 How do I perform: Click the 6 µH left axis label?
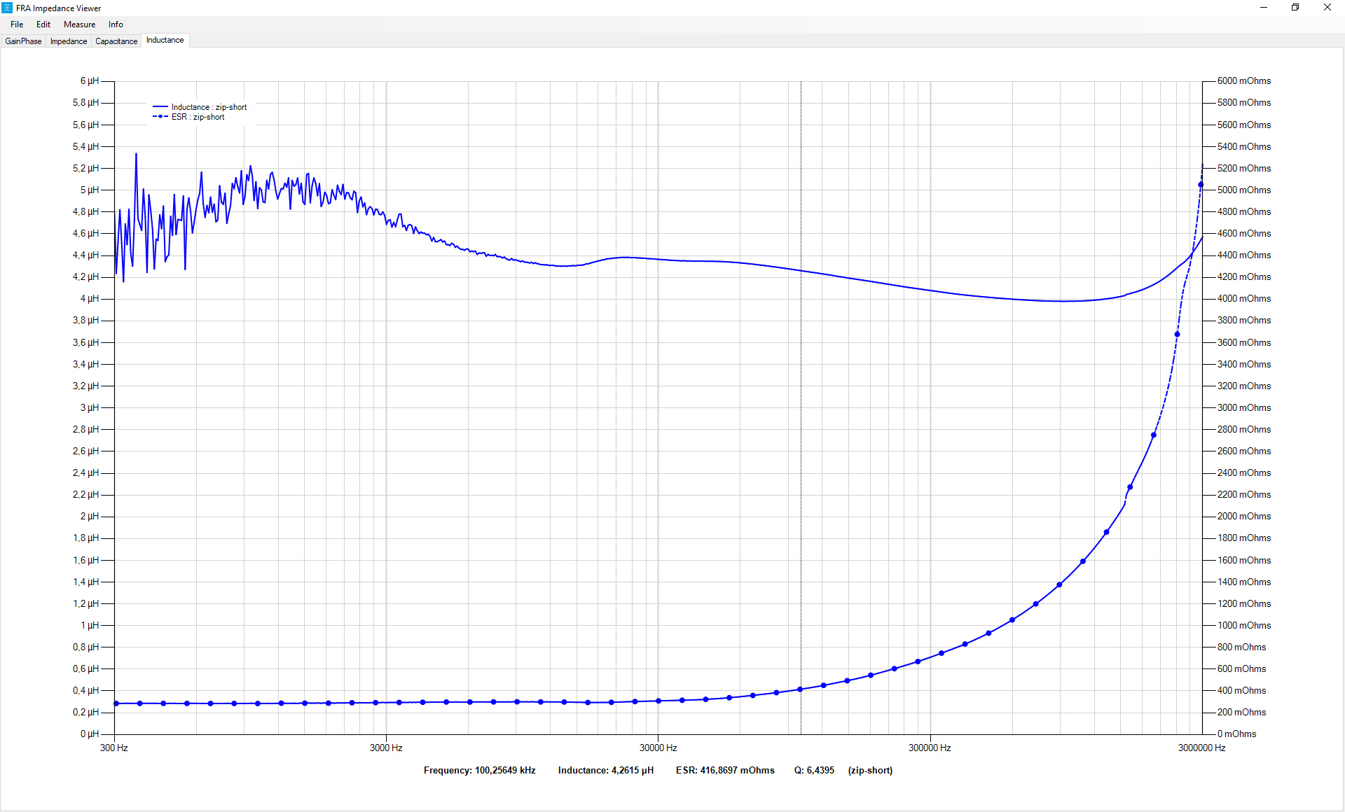pyautogui.click(x=90, y=80)
